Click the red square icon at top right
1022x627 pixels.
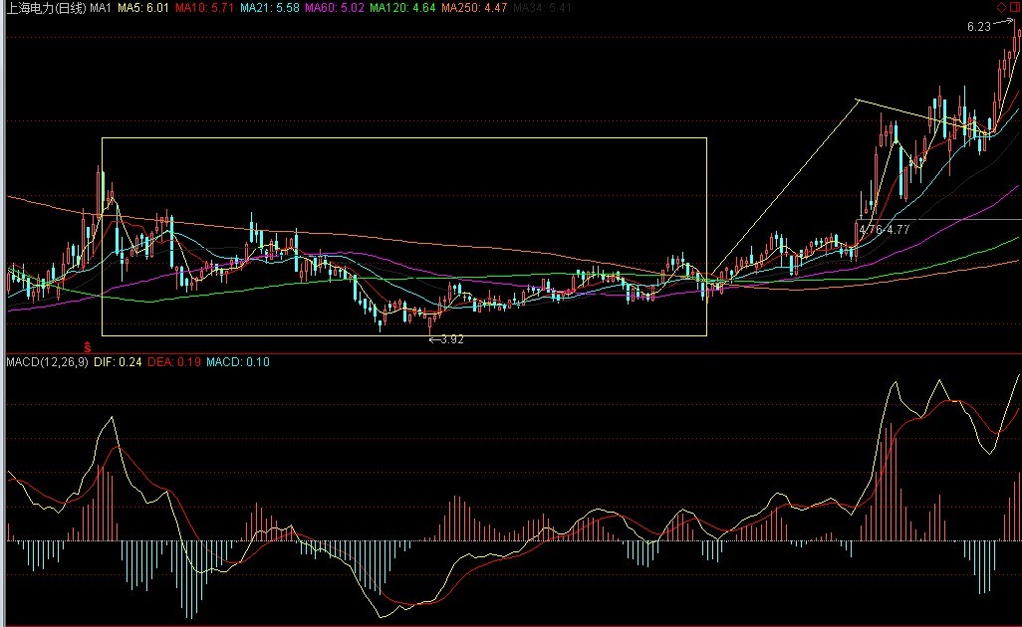coord(1014,7)
